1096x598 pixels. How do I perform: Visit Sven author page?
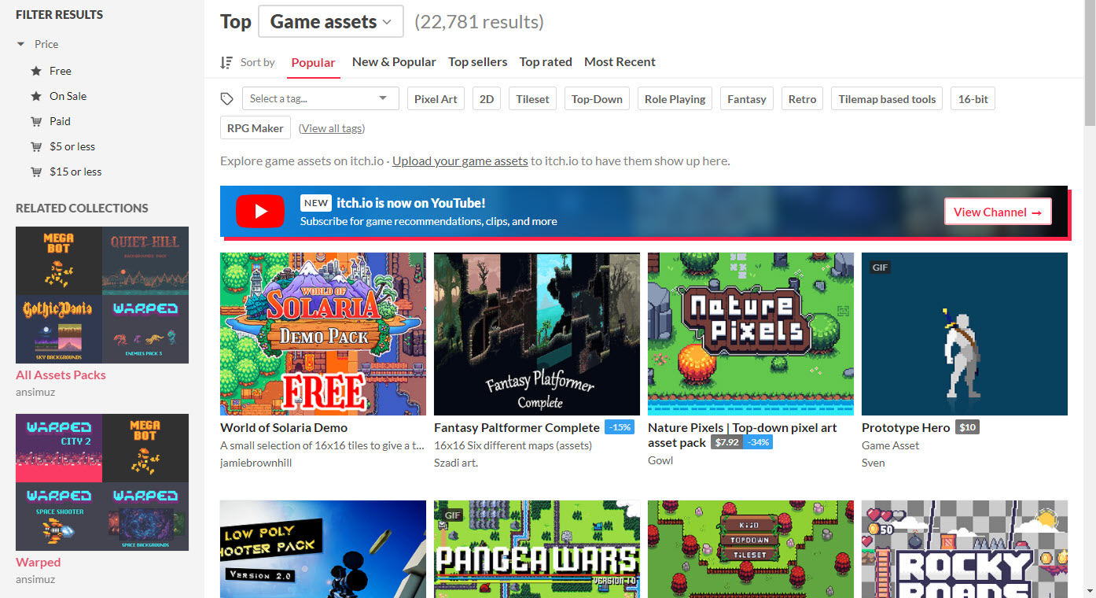(x=873, y=463)
